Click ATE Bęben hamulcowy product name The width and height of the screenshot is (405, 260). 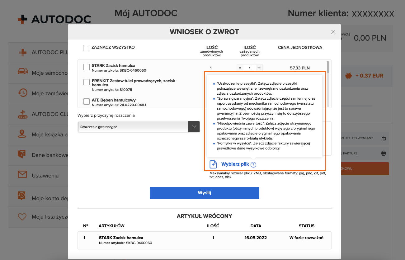pos(114,100)
